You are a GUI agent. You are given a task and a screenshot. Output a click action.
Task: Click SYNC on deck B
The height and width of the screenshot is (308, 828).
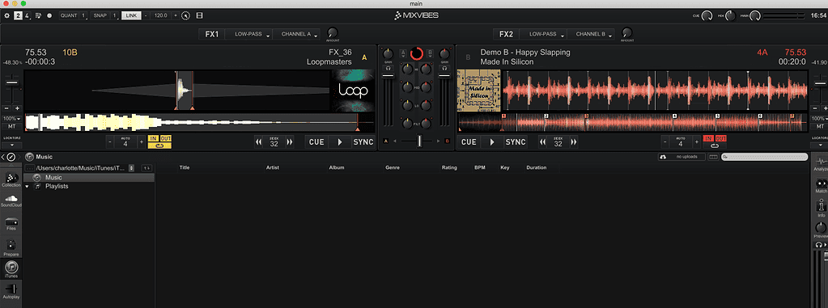tap(516, 141)
